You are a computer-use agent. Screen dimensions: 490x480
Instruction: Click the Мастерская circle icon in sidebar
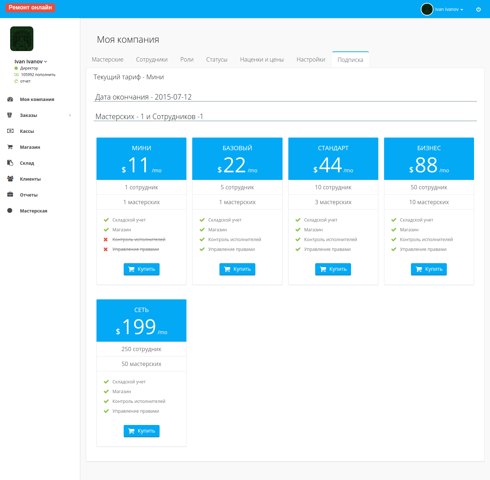10,211
